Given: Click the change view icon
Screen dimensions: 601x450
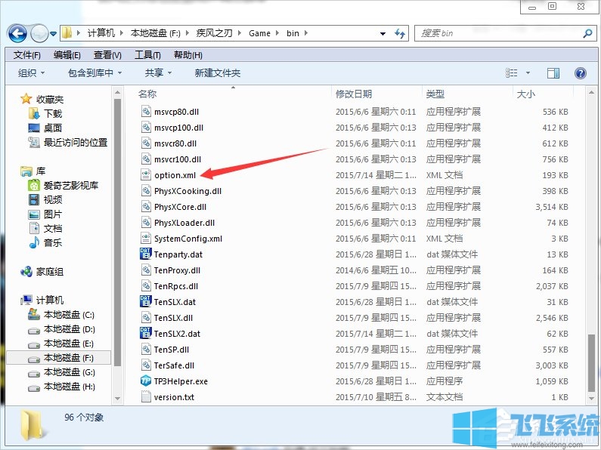Looking at the screenshot, I should [511, 73].
